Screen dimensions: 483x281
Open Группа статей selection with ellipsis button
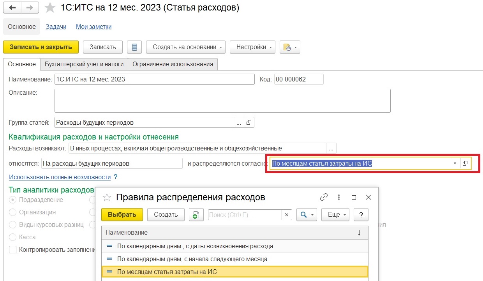click(x=239, y=122)
